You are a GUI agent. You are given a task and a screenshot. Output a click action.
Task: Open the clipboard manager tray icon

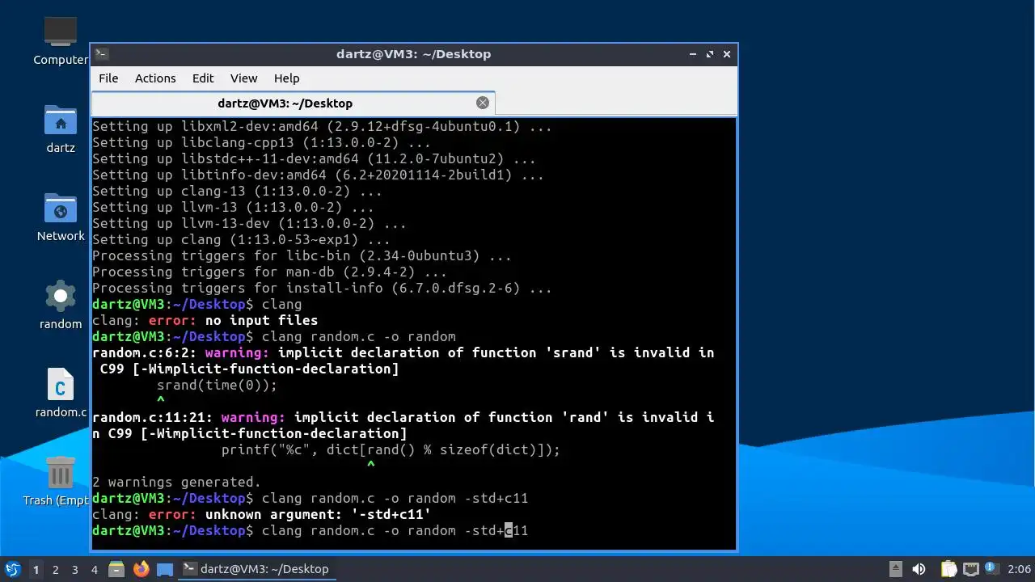[948, 569]
